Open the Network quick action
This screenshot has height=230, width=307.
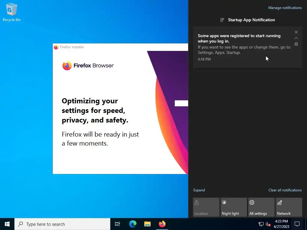(x=289, y=207)
